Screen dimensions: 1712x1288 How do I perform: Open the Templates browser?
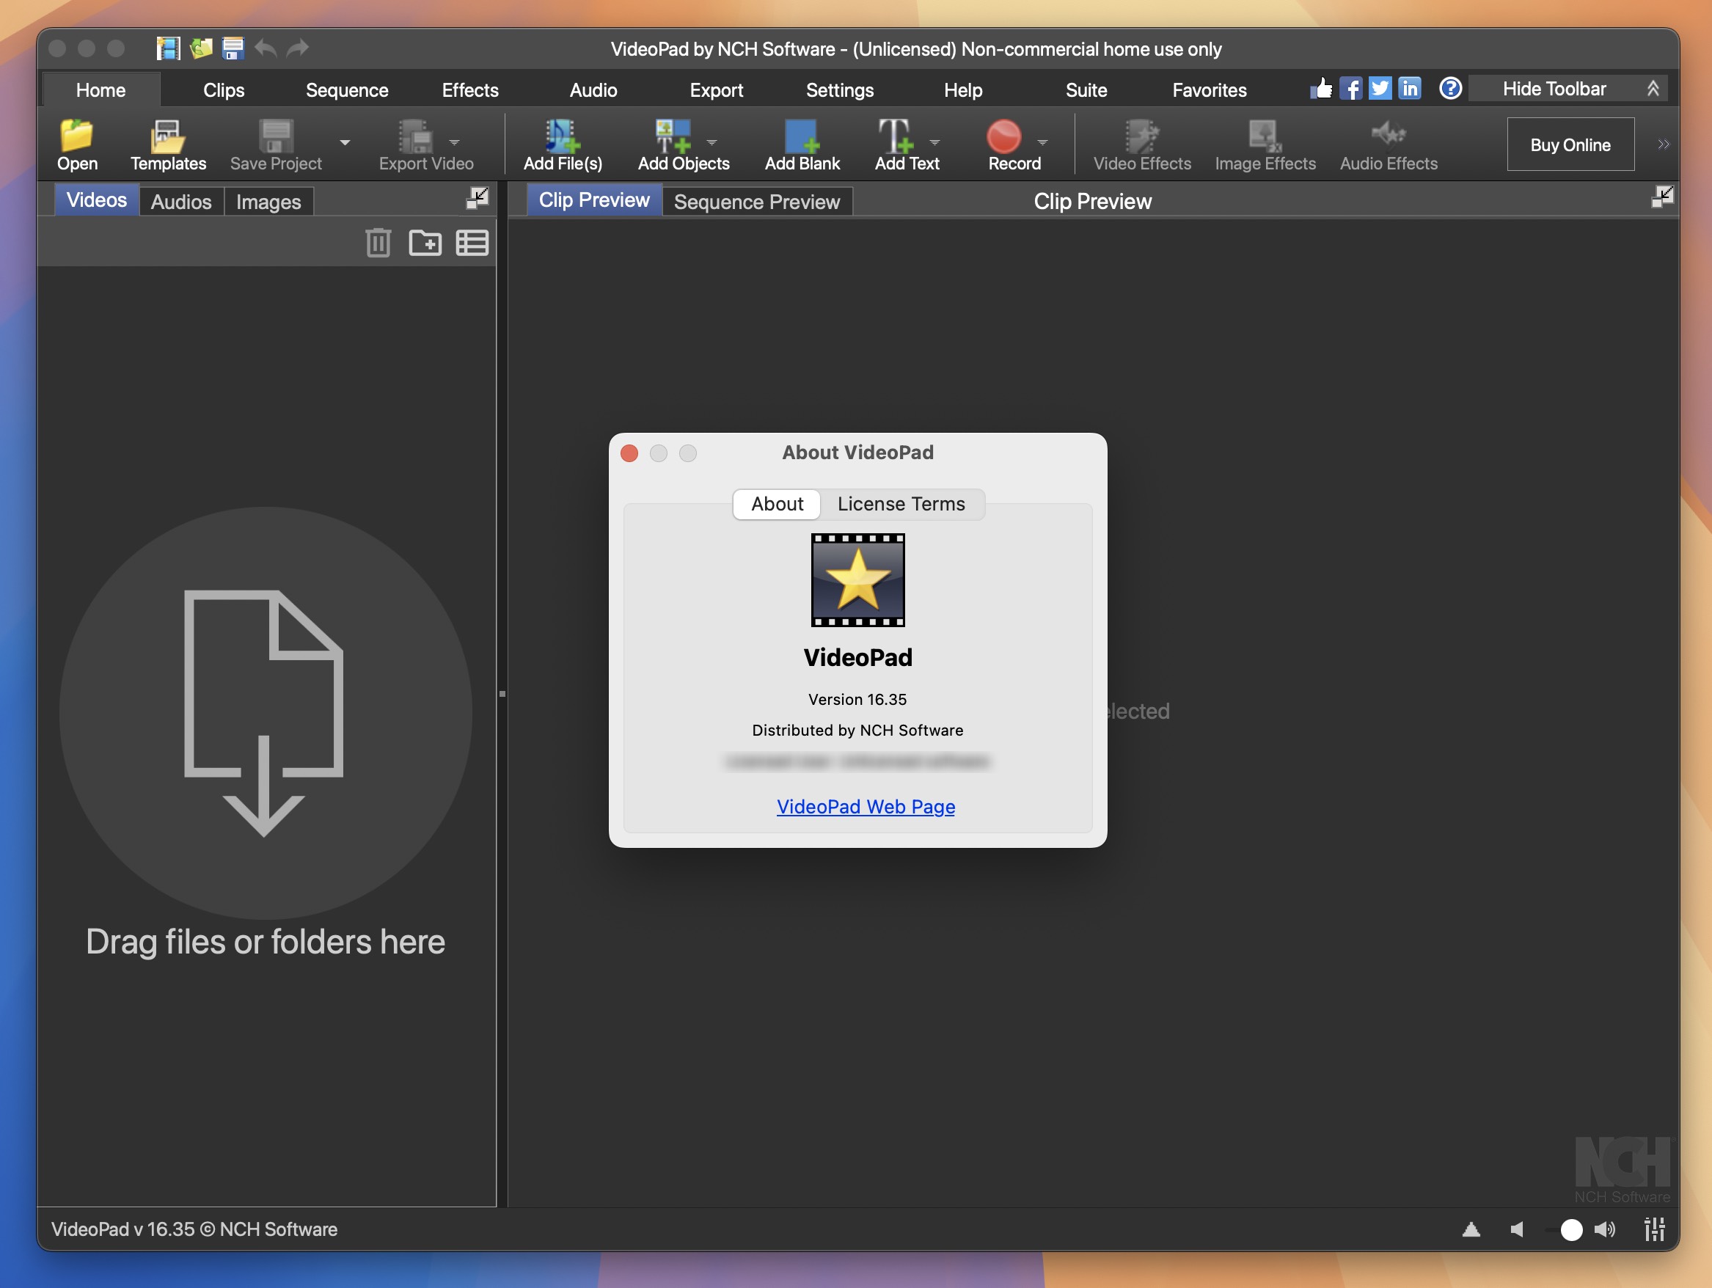pyautogui.click(x=168, y=144)
